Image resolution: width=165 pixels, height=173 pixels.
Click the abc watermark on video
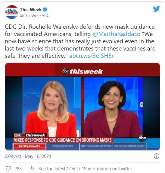coord(142,138)
